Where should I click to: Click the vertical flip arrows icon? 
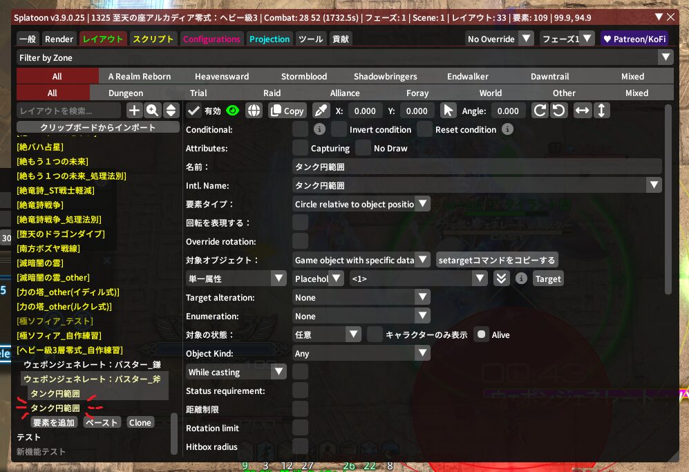click(x=601, y=111)
